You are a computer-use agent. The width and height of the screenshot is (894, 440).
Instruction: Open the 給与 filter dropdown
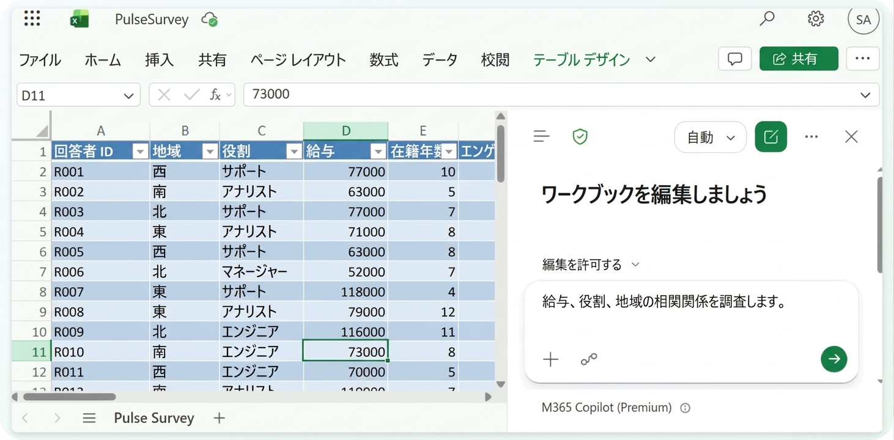coord(379,152)
